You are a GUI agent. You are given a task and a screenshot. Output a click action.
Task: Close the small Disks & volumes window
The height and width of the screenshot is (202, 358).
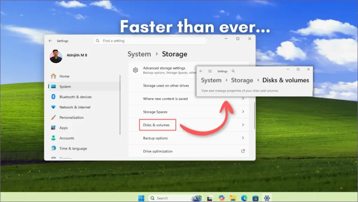pos(308,69)
